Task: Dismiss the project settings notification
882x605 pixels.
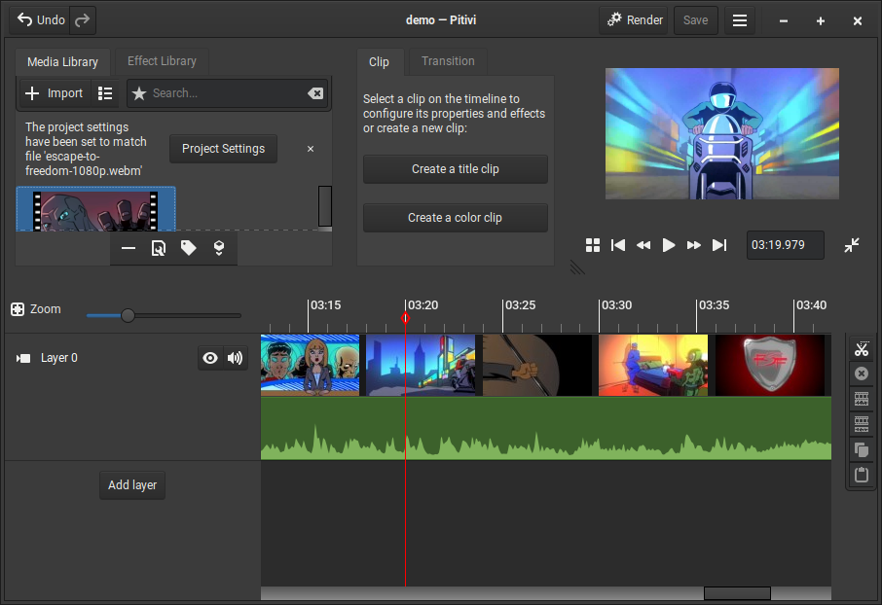Action: pyautogui.click(x=311, y=149)
